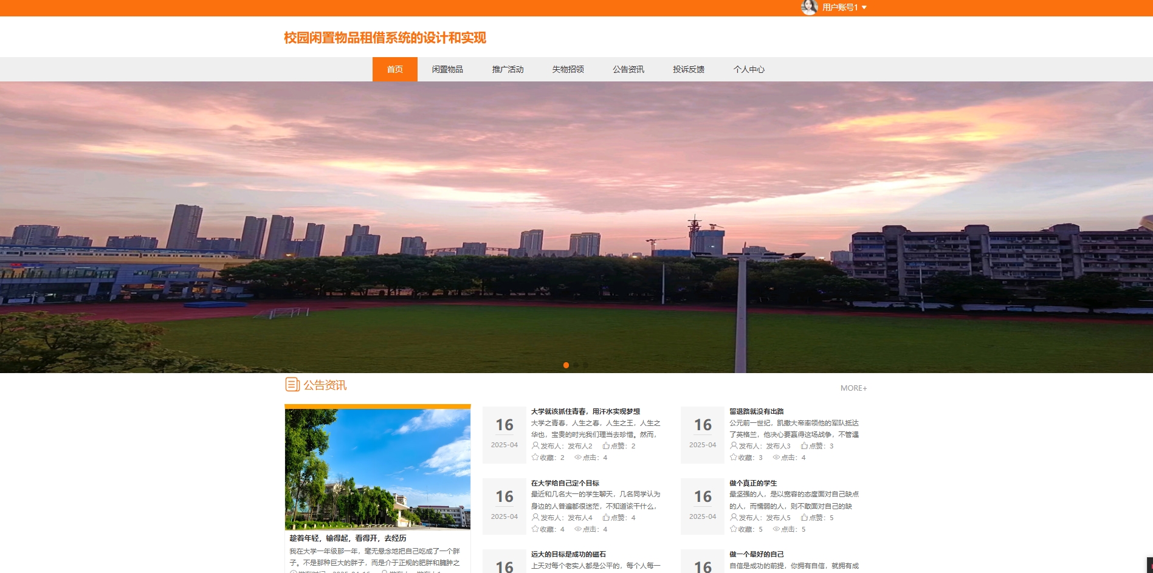Open the 投诉反馈 menu item

pos(689,69)
